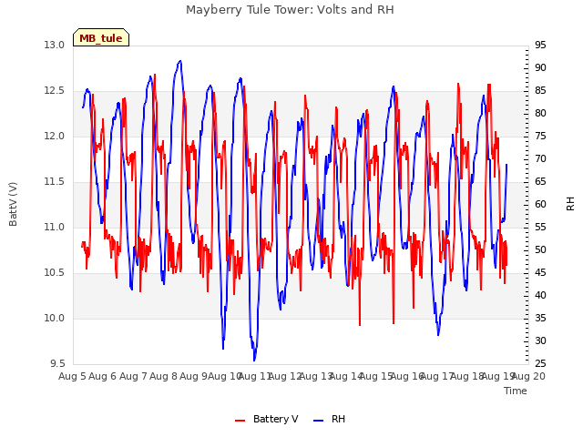Click the 'Aug 9' date label
Screen dimensions: 583x437
pos(194,377)
